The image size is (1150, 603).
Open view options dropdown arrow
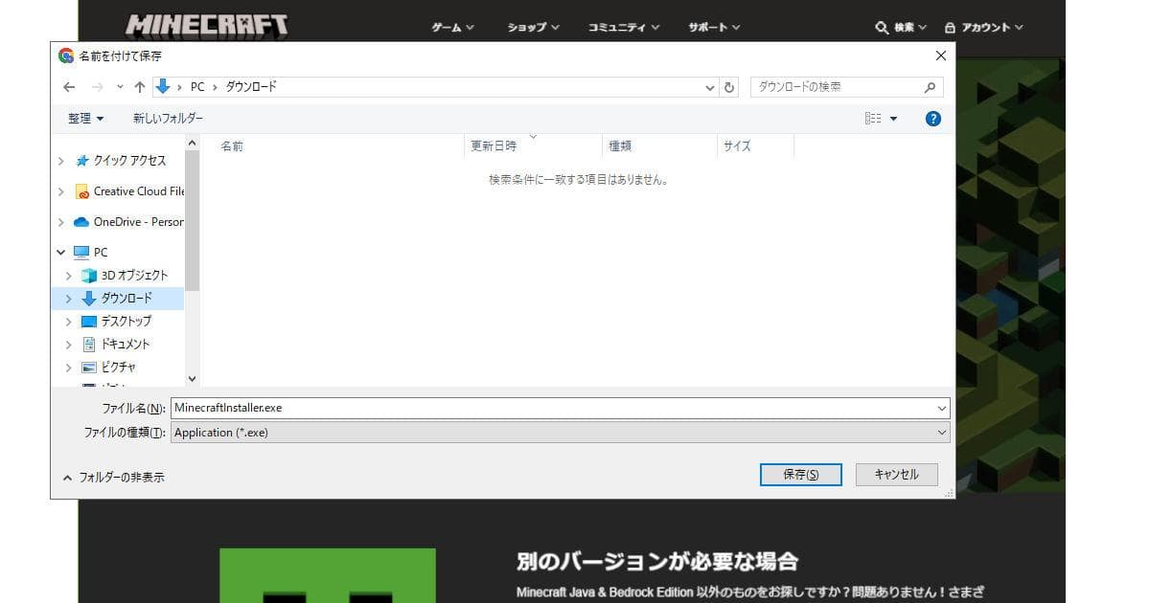(894, 119)
